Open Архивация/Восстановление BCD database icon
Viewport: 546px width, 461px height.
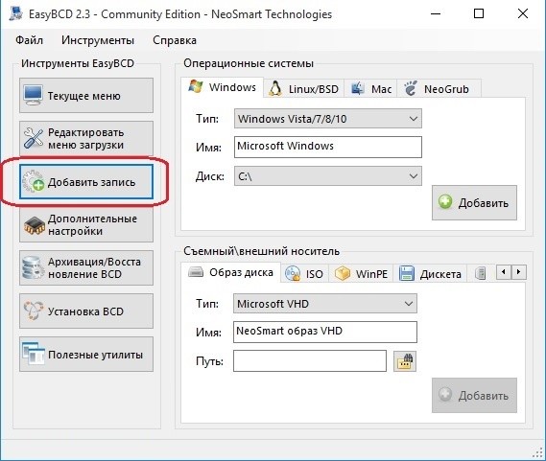(33, 268)
